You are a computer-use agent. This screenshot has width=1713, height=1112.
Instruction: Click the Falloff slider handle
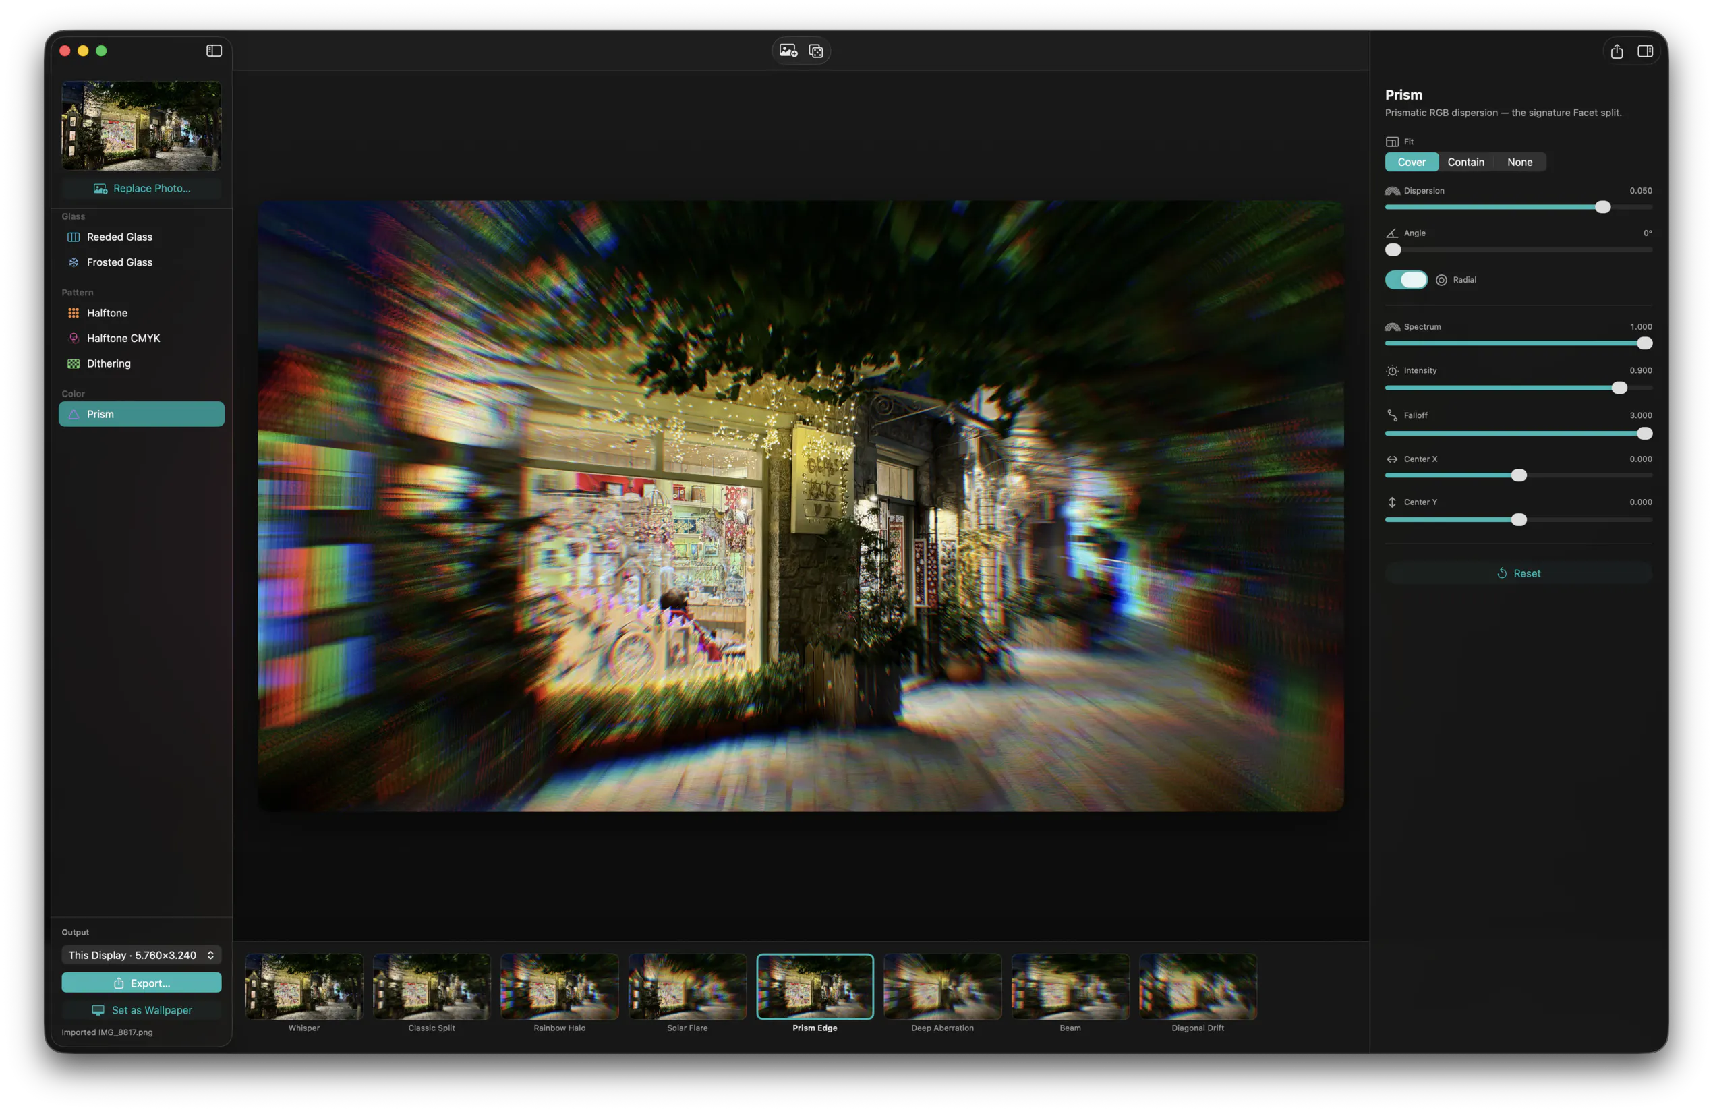point(1644,434)
